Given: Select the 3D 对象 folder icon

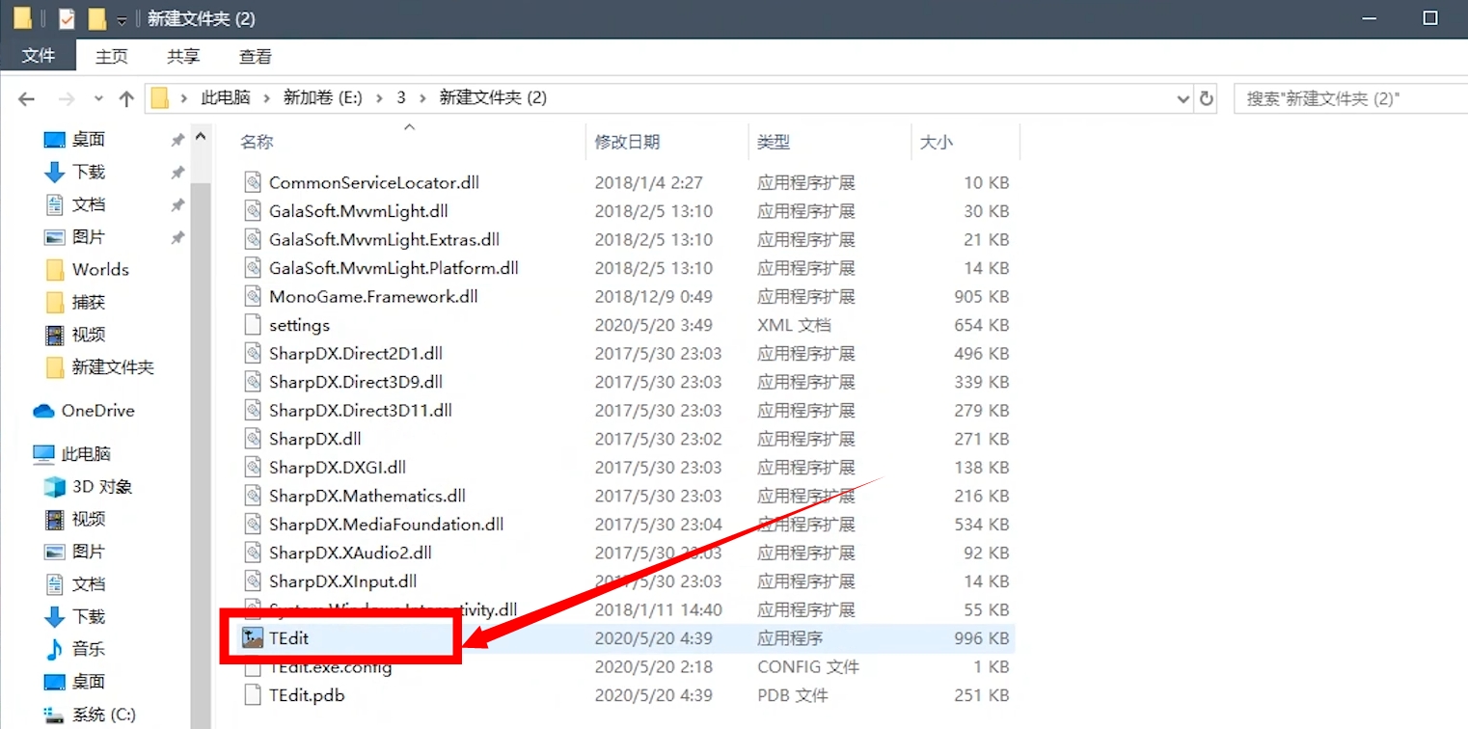Looking at the screenshot, I should 55,487.
